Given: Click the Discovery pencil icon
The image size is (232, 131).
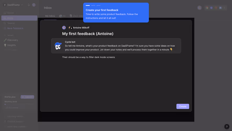Looking at the screenshot, I should point(5,40).
